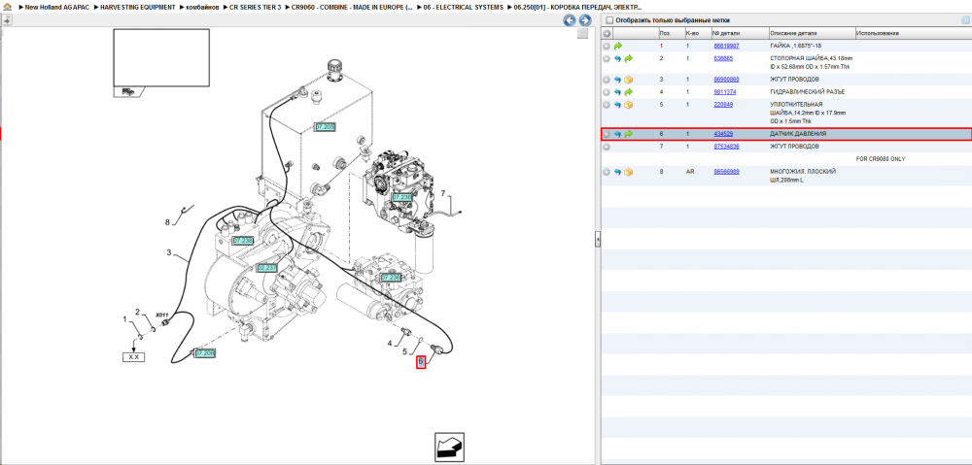Add part 9811374 with its round button
Image resolution: width=972 pixels, height=465 pixels.
tap(607, 92)
